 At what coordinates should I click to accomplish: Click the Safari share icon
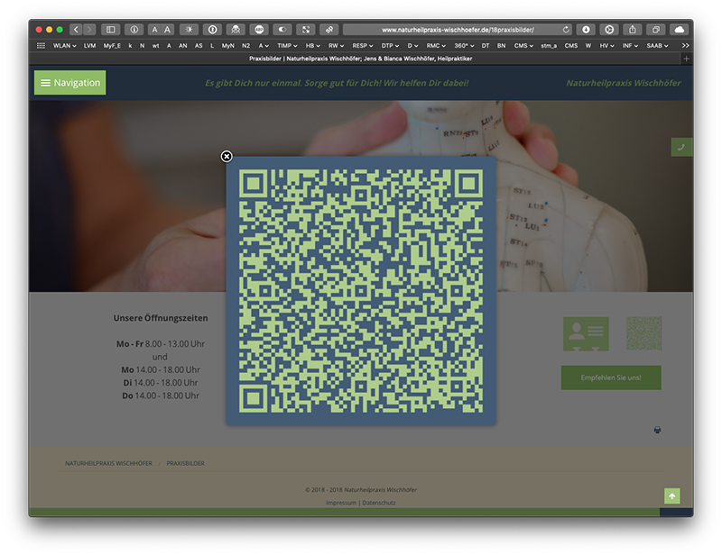(633, 30)
